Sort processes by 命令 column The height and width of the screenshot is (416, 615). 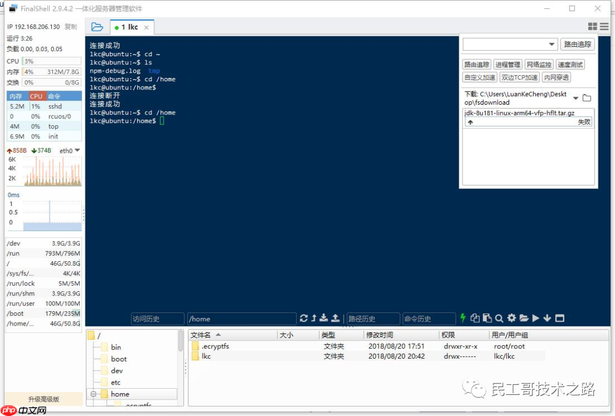click(64, 96)
